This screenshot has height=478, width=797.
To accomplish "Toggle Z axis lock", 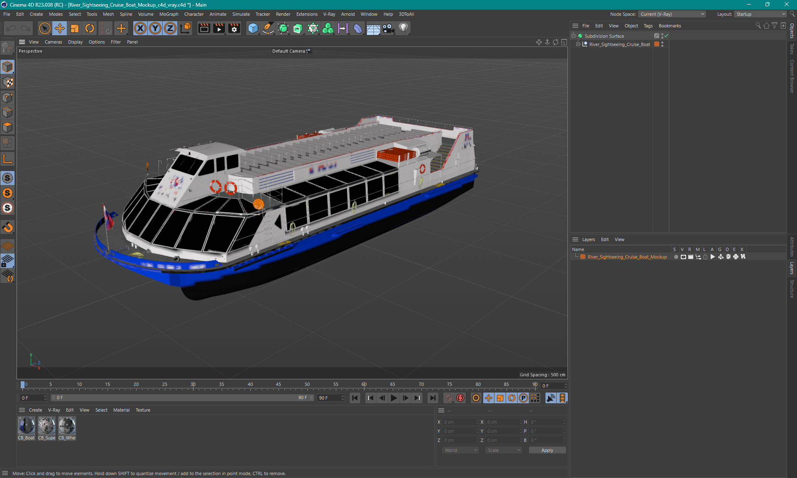I will point(170,28).
